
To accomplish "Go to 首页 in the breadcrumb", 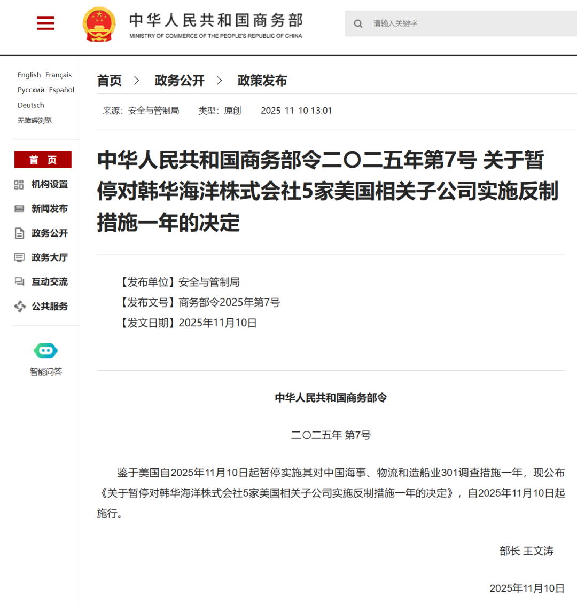I will pos(109,81).
